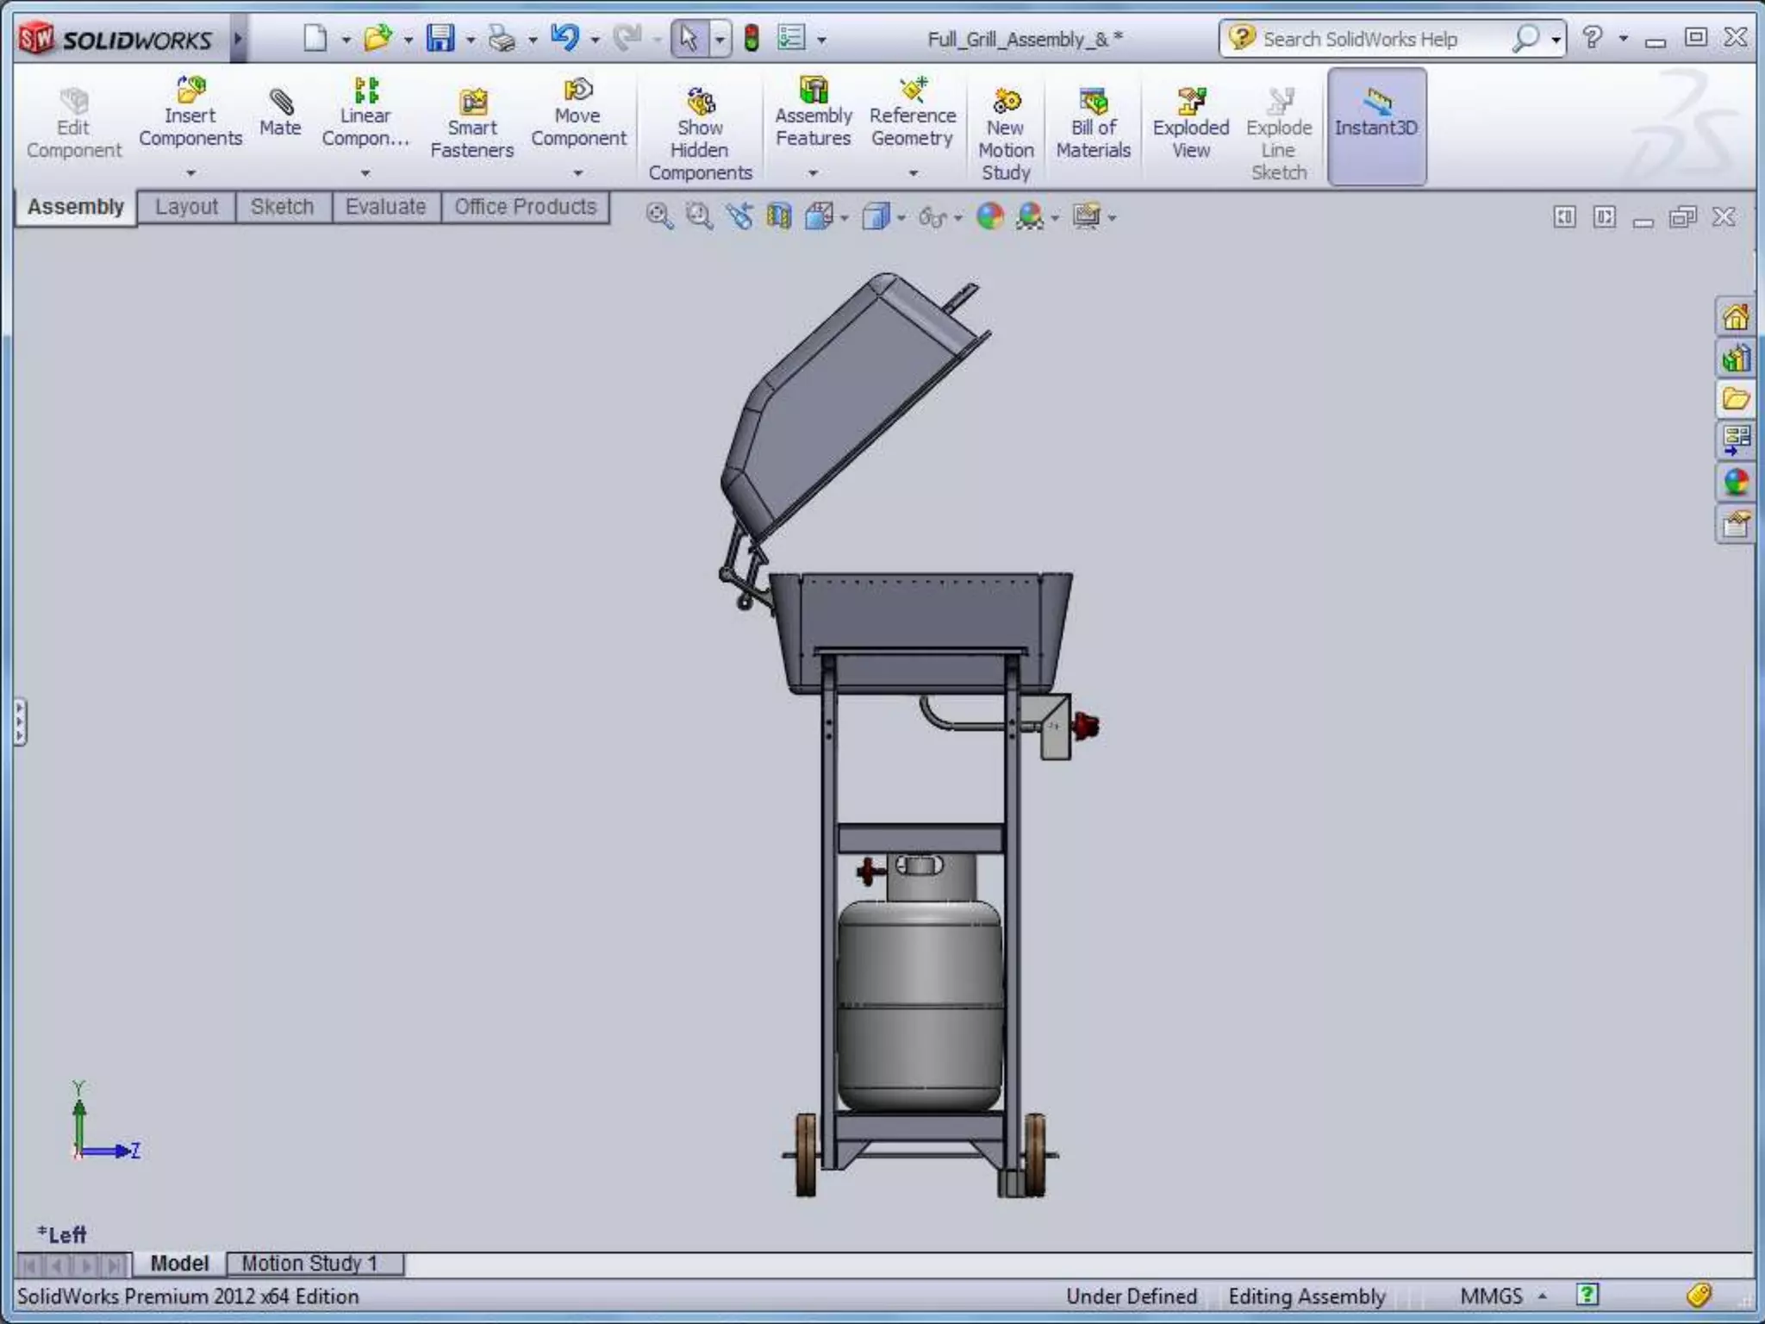Click the Rebuild traffic light icon

pos(752,39)
